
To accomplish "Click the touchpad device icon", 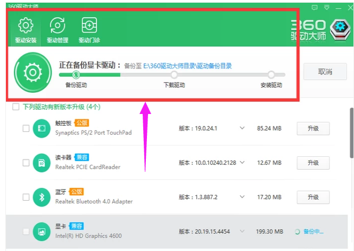I will (41, 128).
